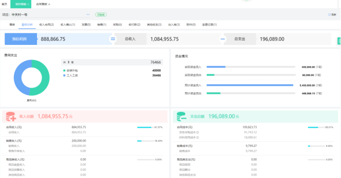
Task: Click the red income coins icon
Action: (11, 116)
